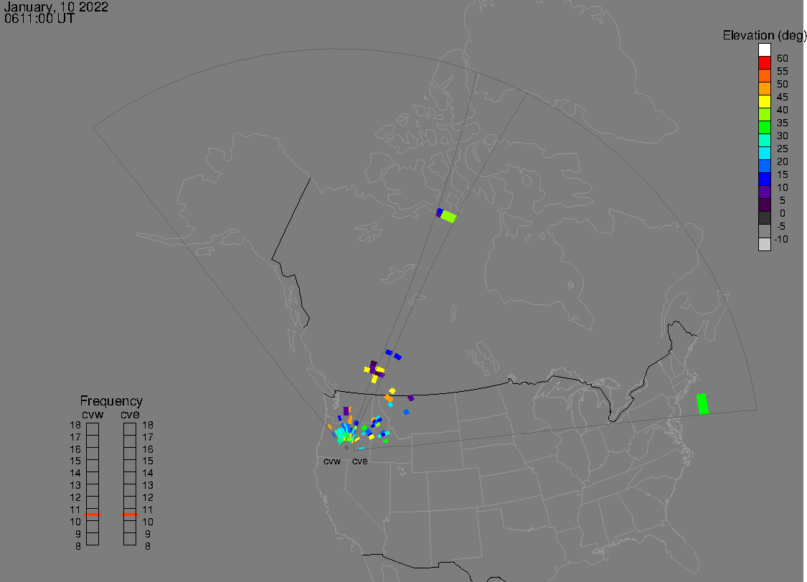Click the "0611:00 UT" timestamp

39,19
